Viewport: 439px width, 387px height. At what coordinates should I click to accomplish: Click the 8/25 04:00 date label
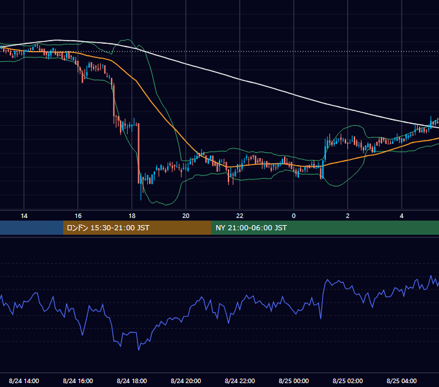tap(402, 381)
